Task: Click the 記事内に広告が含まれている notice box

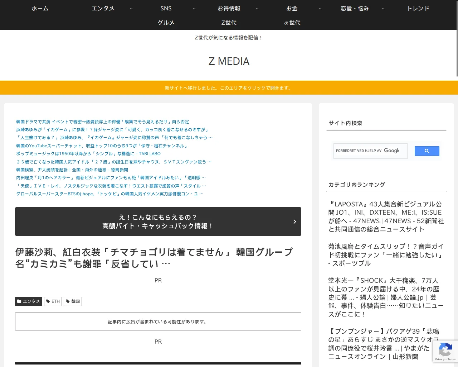Action: (x=158, y=321)
